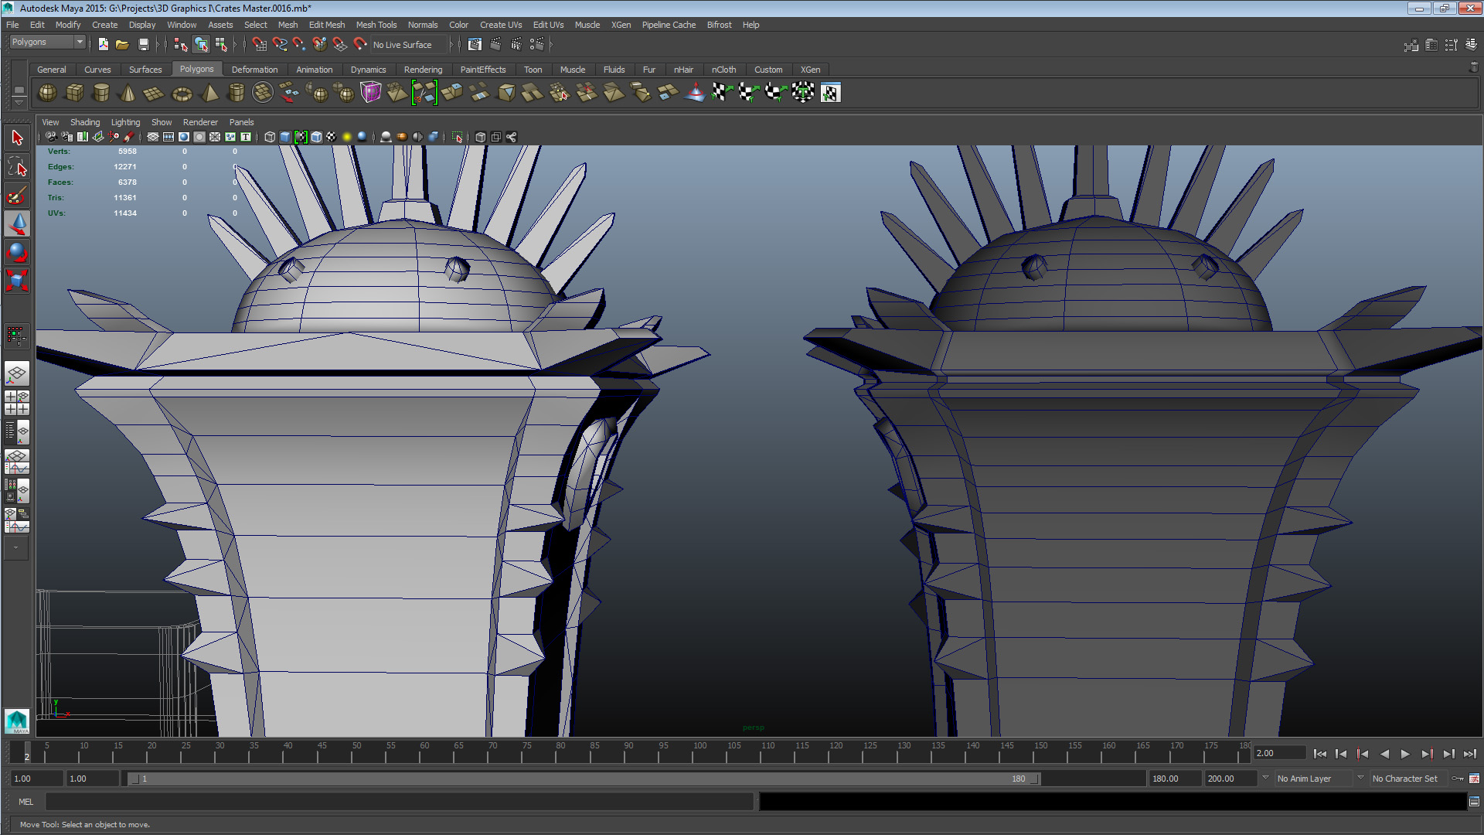Pick the Scale tool in toolbox
This screenshot has width=1484, height=835.
pos(17,280)
